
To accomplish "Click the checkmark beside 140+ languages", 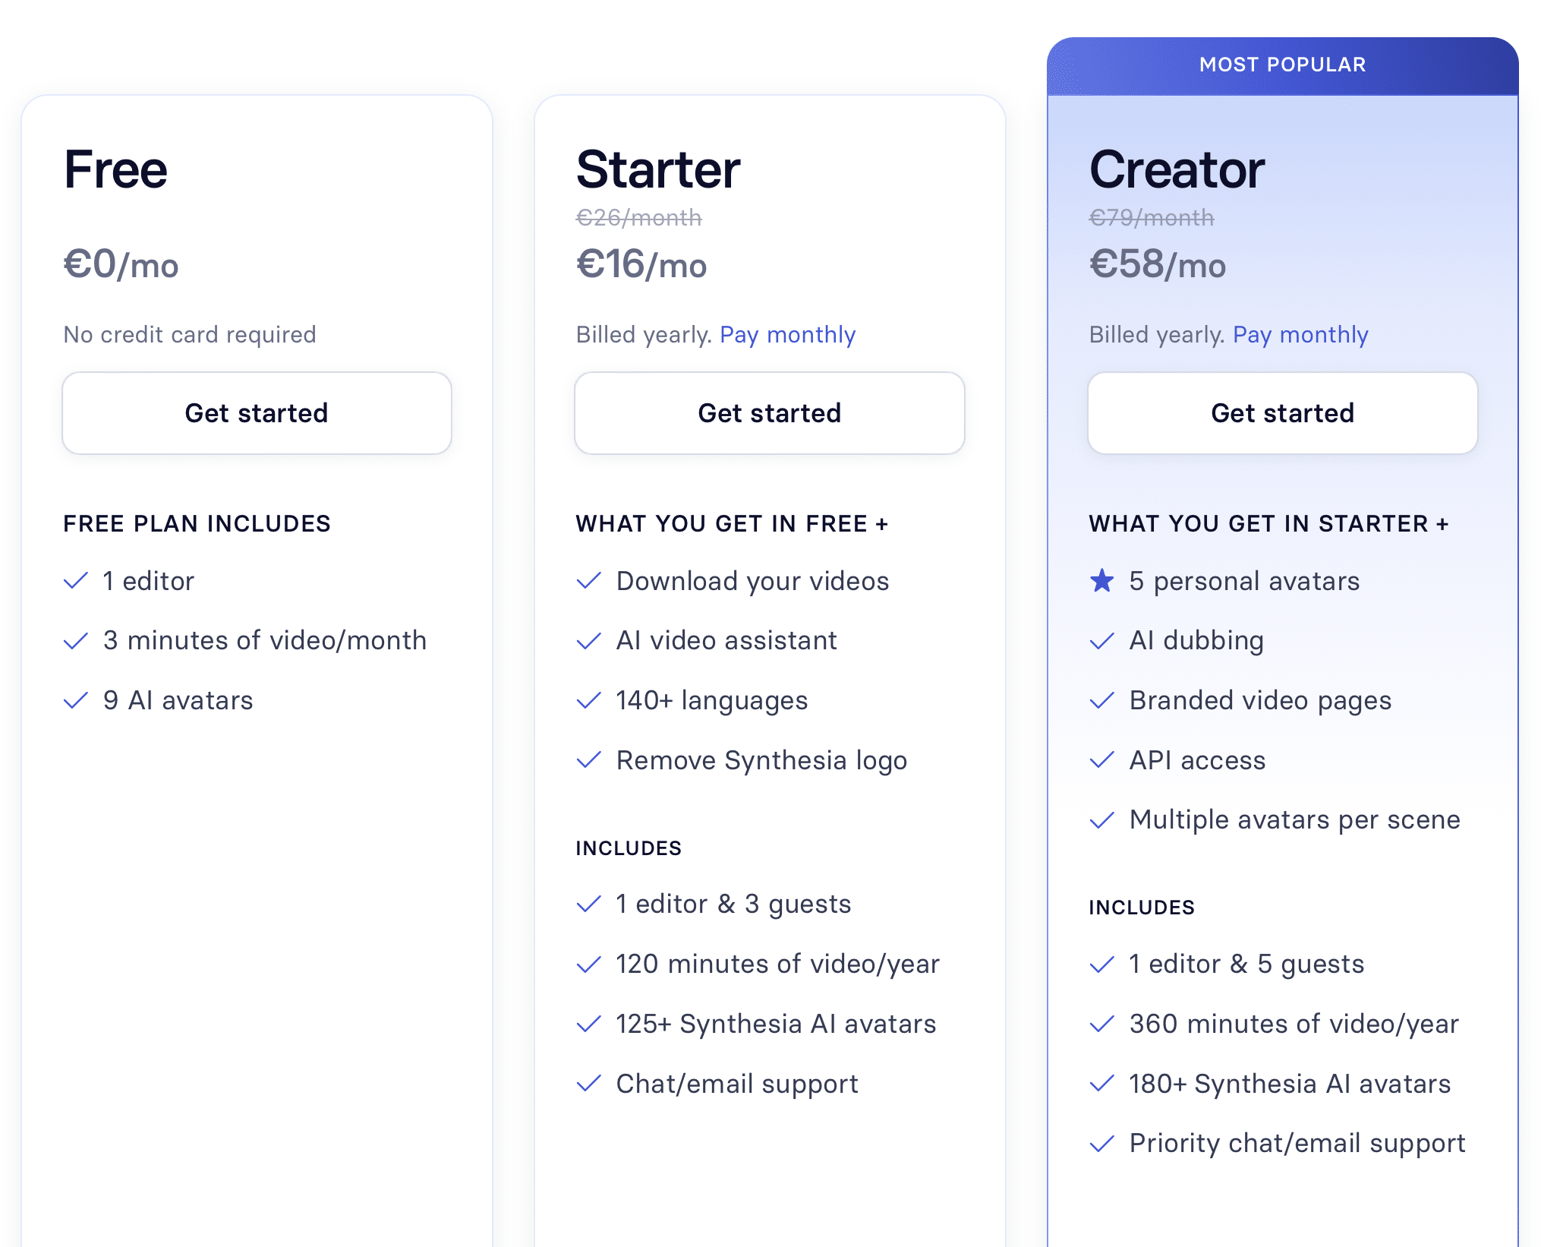I will pyautogui.click(x=589, y=700).
